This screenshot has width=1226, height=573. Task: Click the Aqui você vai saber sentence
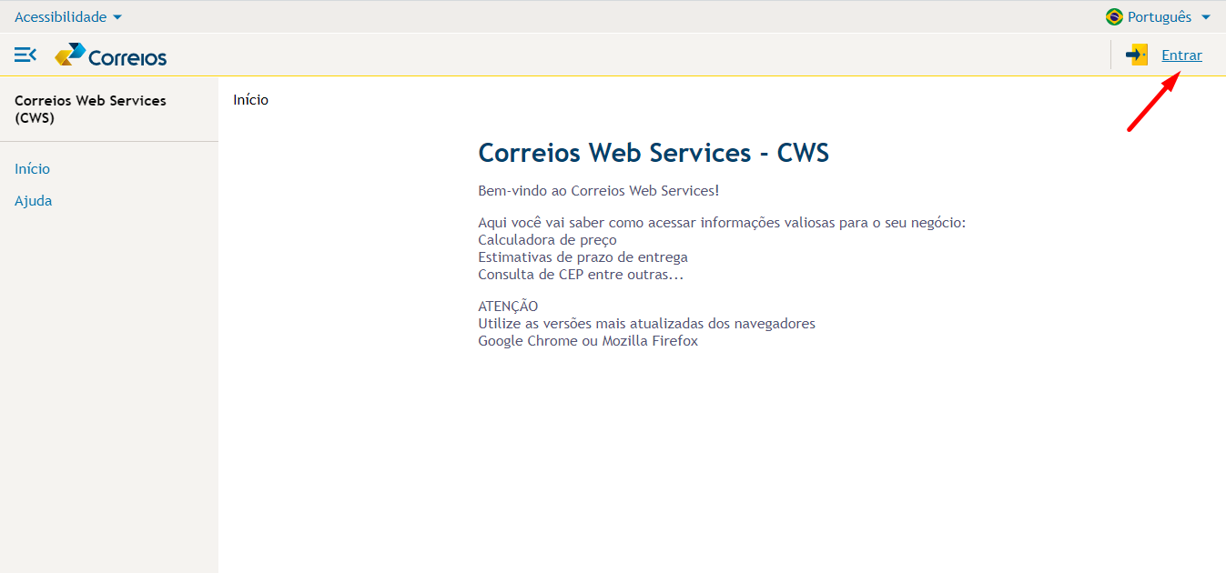pyautogui.click(x=722, y=223)
